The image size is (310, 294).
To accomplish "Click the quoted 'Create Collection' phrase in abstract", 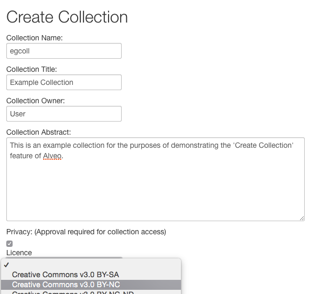I will (x=263, y=145).
